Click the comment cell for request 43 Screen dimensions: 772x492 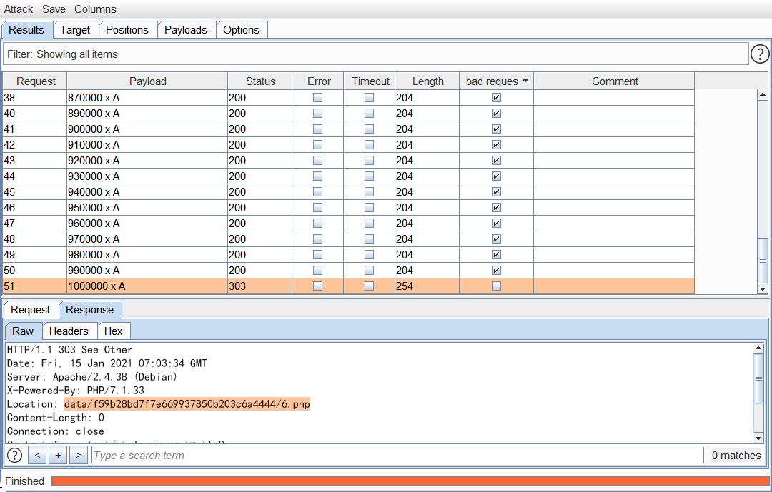point(615,161)
